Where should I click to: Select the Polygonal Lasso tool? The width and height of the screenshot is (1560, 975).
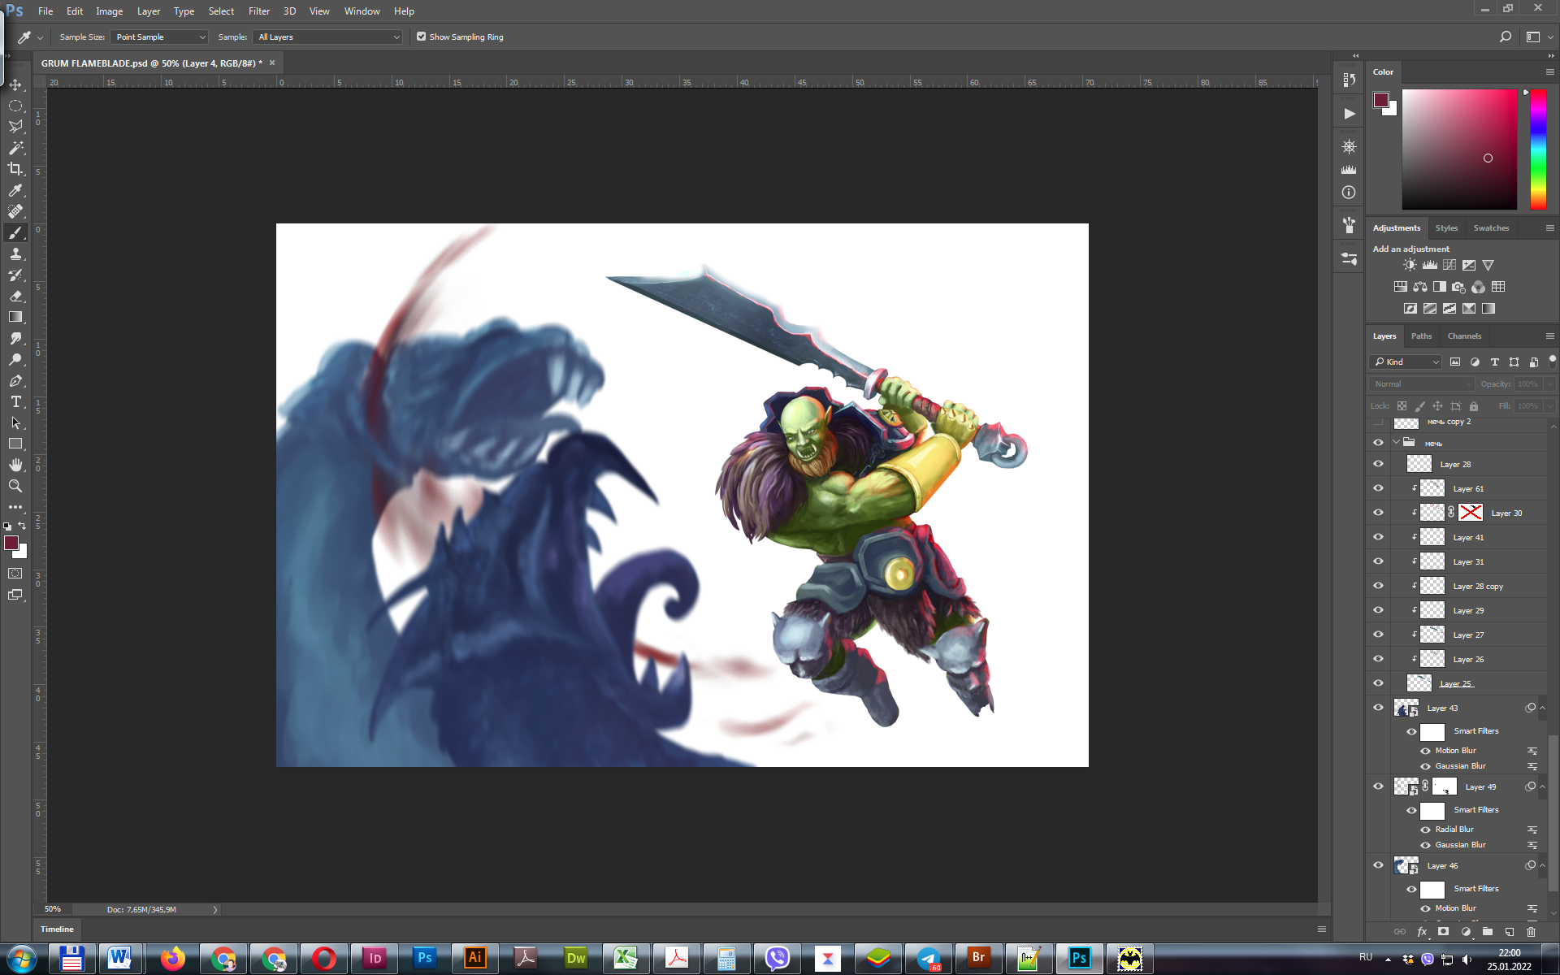pyautogui.click(x=15, y=127)
